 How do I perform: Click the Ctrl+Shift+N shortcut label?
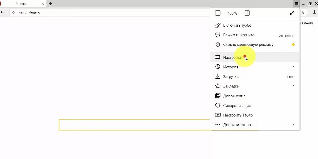pyautogui.click(x=286, y=36)
